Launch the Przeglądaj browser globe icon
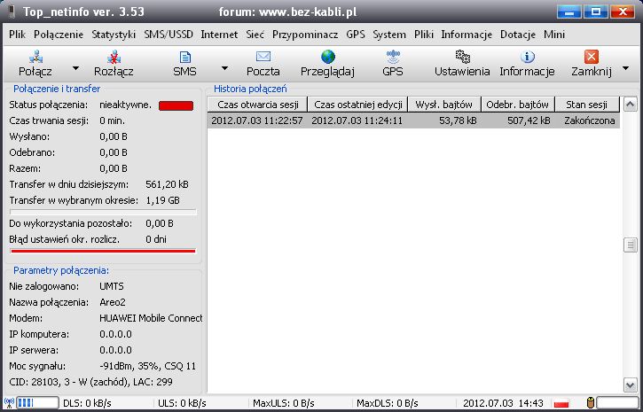Viewport: 643px width, 412px height. point(327,58)
